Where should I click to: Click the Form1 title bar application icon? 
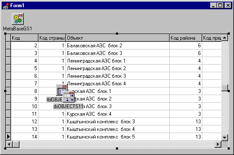pyautogui.click(x=6, y=5)
